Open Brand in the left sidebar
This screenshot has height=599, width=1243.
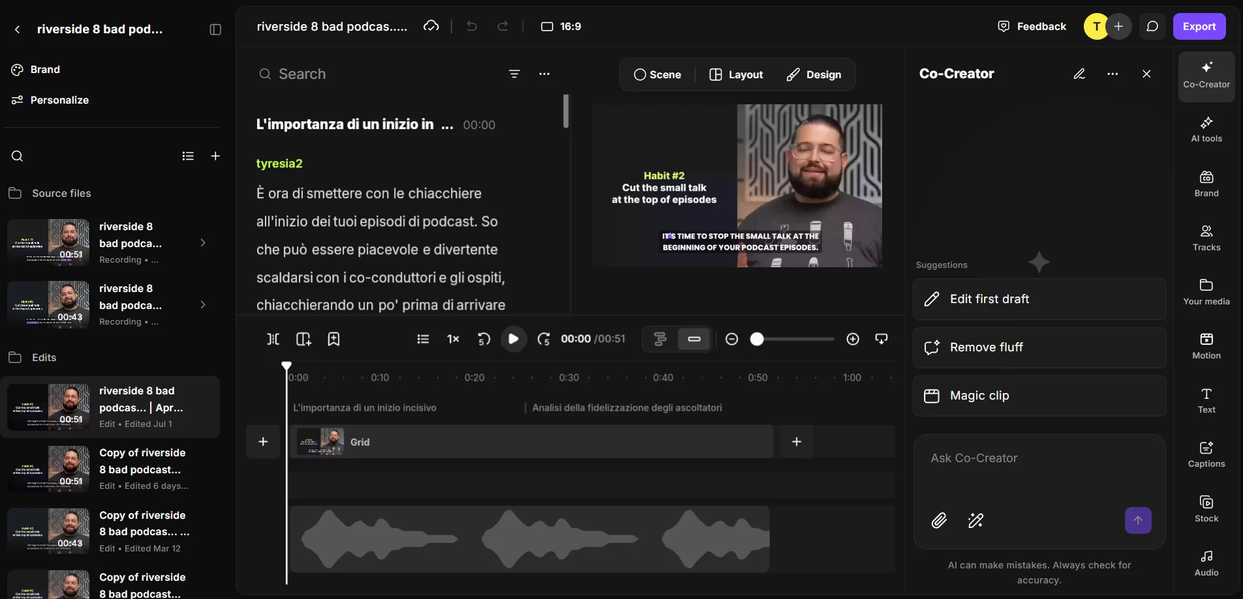(36, 70)
